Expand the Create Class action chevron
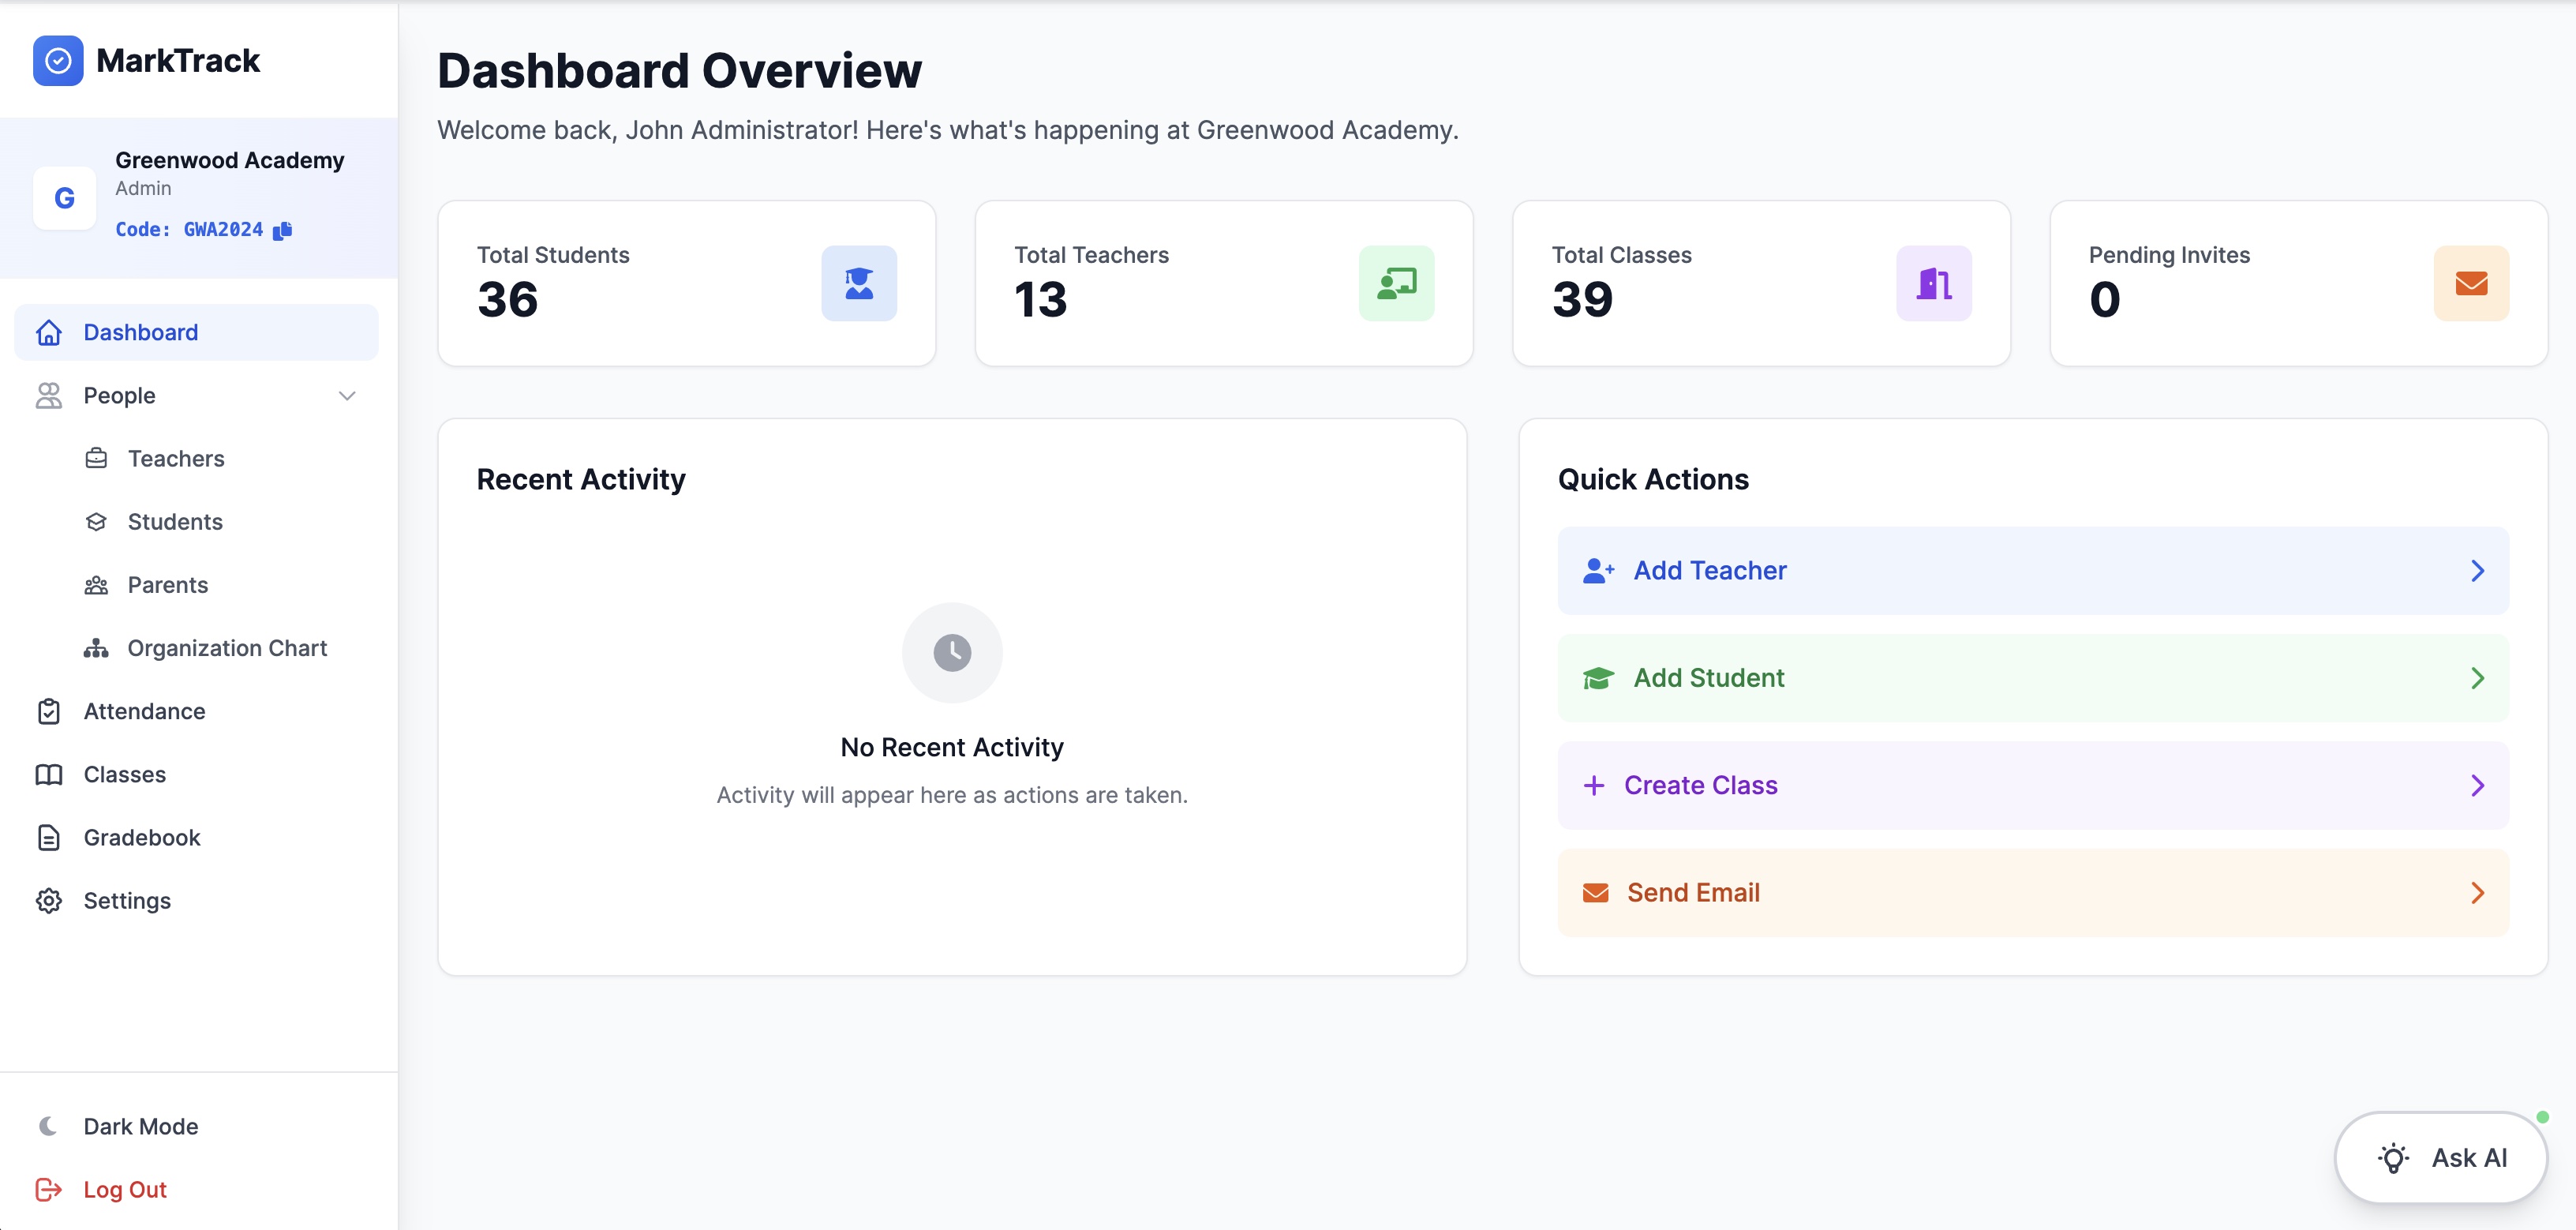 pos(2477,785)
